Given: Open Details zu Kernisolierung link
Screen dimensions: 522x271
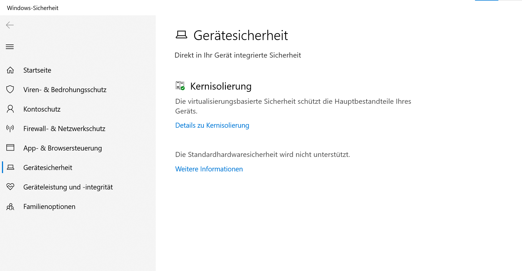Looking at the screenshot, I should click(x=212, y=125).
